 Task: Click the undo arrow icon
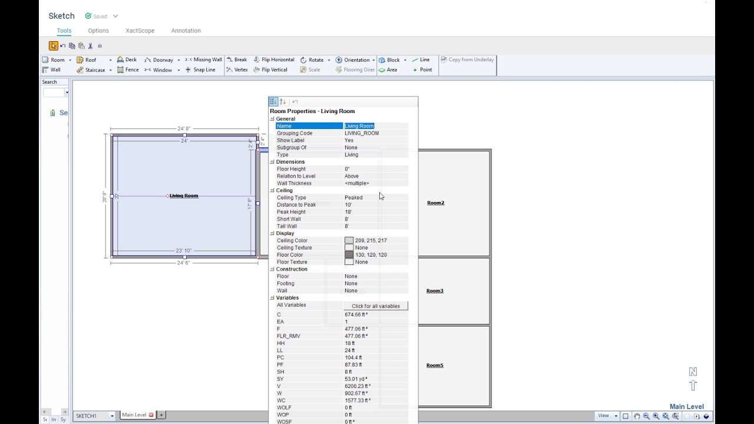[x=63, y=46]
